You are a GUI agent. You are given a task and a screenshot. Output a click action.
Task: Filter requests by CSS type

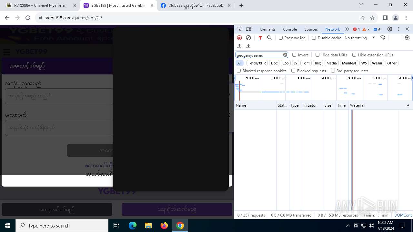point(286,63)
